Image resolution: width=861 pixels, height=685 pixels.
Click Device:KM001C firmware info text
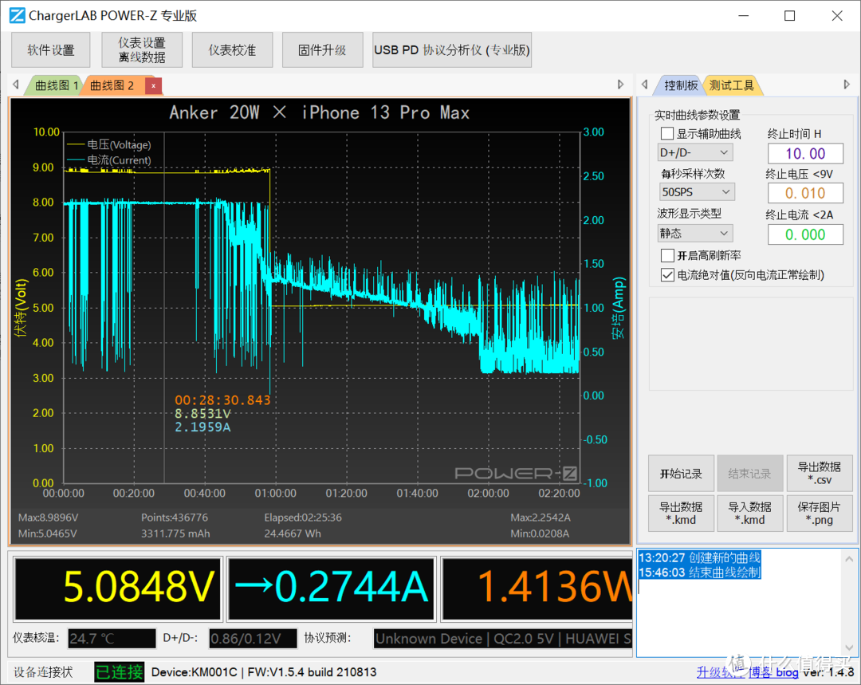(x=264, y=671)
